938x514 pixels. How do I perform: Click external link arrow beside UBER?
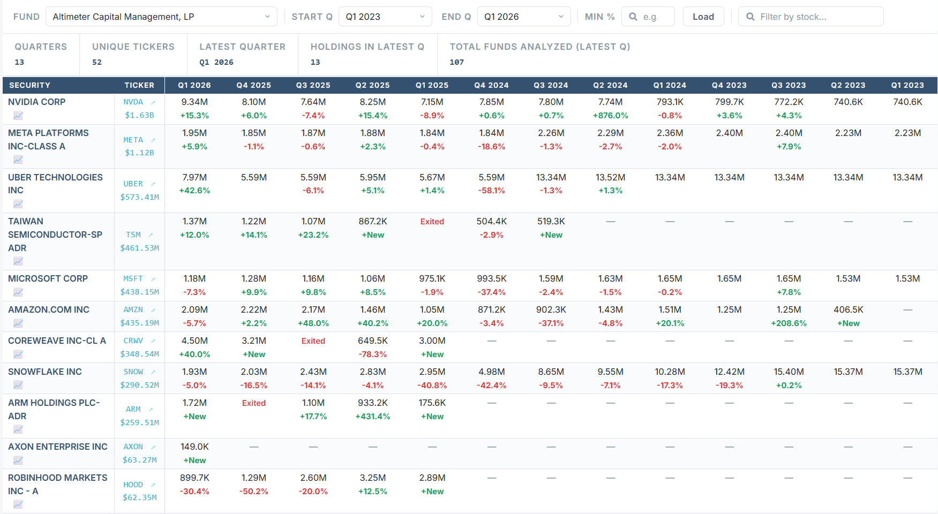tap(153, 184)
